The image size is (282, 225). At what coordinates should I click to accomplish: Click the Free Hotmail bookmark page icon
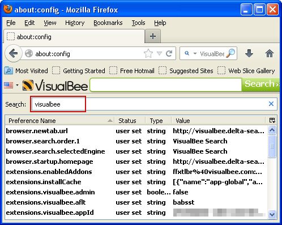point(113,71)
